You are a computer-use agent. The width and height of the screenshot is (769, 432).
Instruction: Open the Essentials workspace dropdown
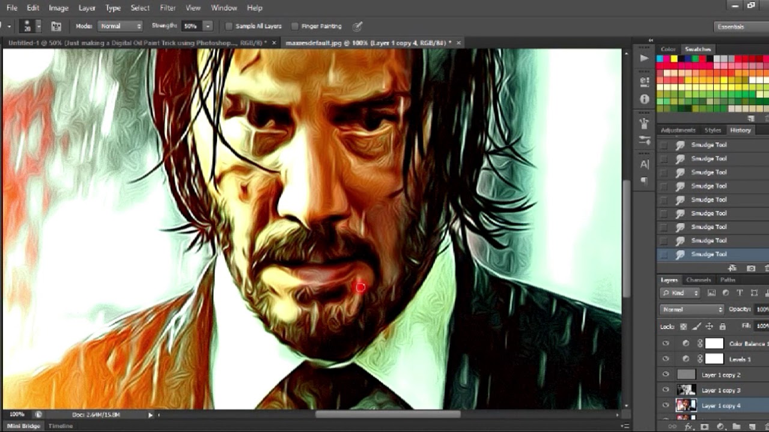(743, 26)
